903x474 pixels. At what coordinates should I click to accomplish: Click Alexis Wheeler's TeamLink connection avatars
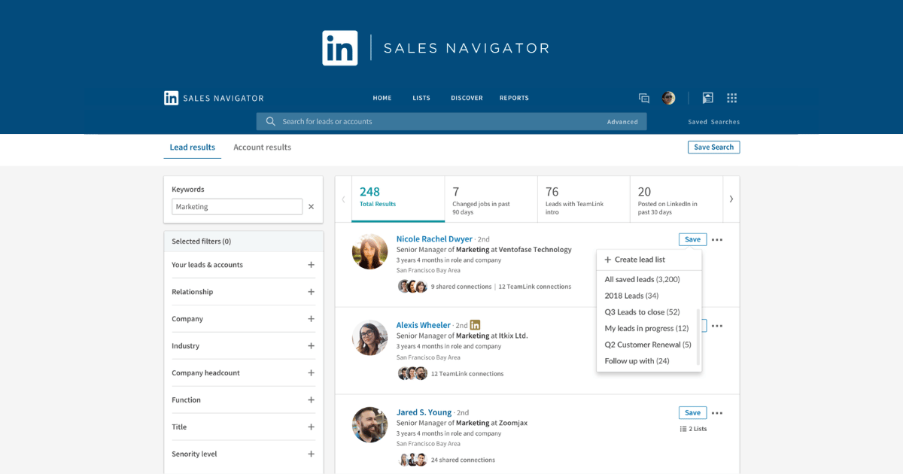[412, 373]
